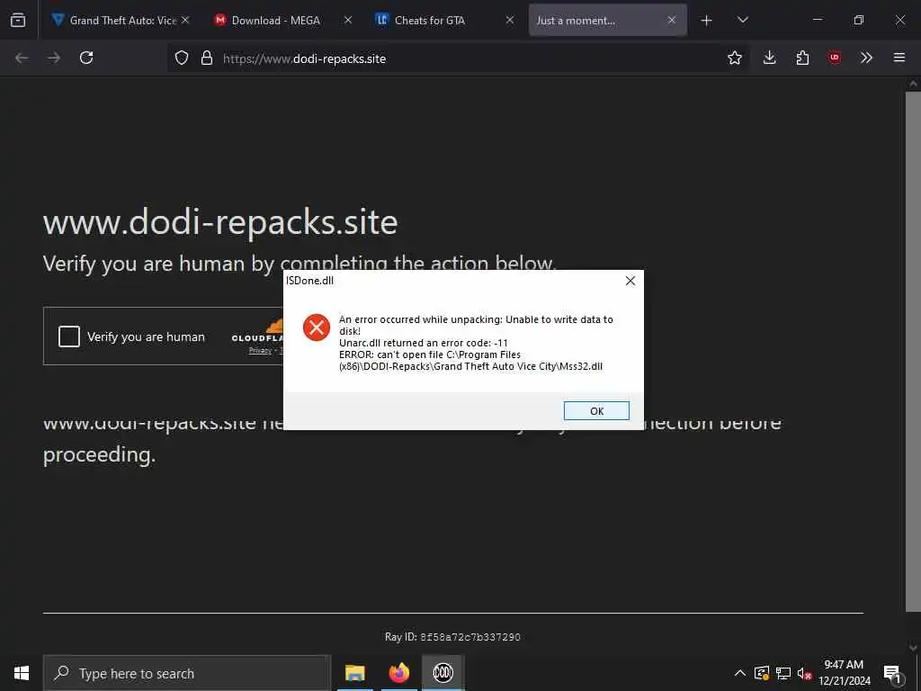Open the DODI installer taskbar icon
Viewport: 921px width, 691px height.
pyautogui.click(x=443, y=673)
